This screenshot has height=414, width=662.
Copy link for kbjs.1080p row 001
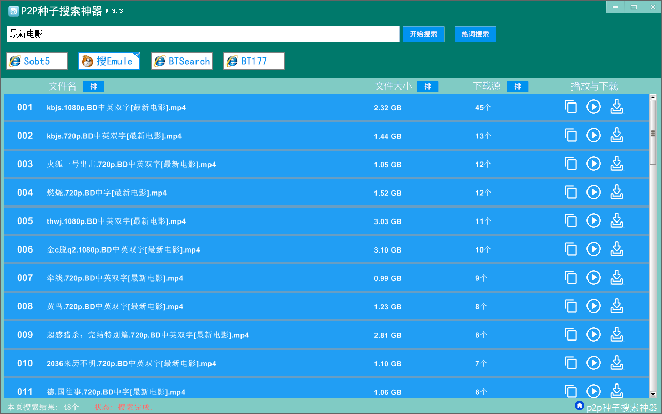point(570,107)
